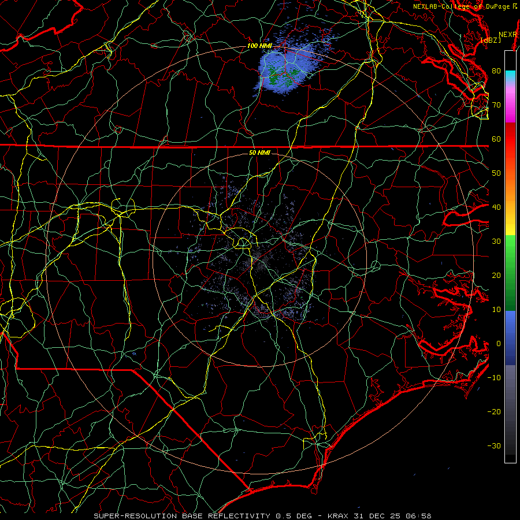
Task: Click the 50 NMI range ring label
Action: click(259, 153)
